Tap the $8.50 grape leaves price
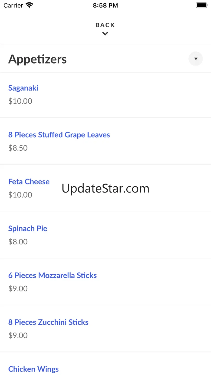The image size is (211, 375). pos(18,148)
